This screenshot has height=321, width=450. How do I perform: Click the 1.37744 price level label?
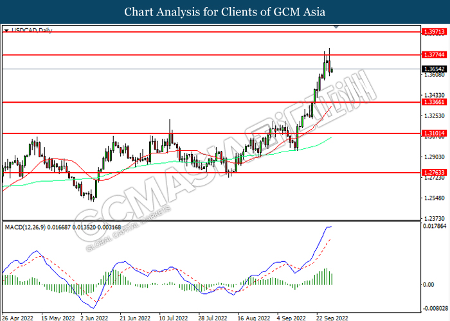434,55
